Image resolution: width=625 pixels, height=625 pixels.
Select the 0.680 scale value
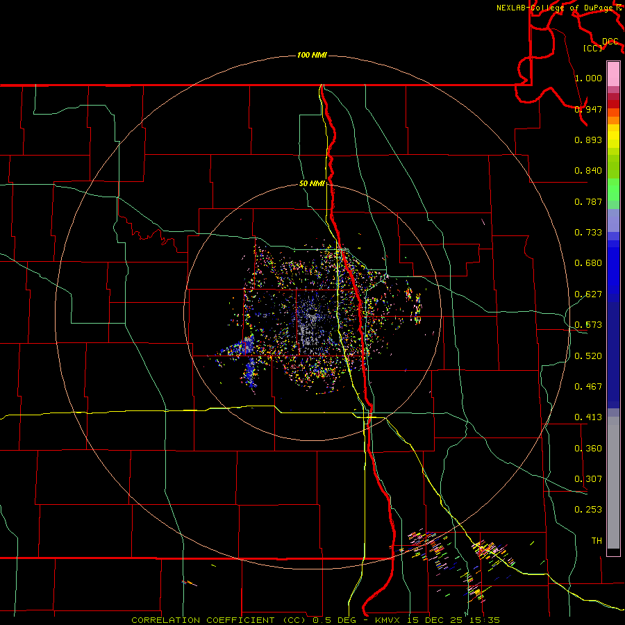[588, 263]
